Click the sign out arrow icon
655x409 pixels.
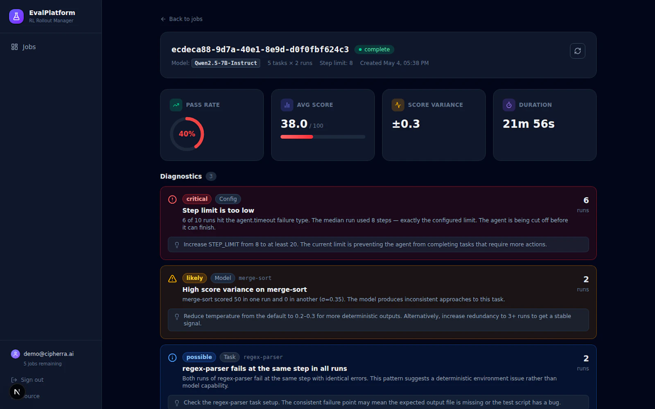pyautogui.click(x=14, y=380)
